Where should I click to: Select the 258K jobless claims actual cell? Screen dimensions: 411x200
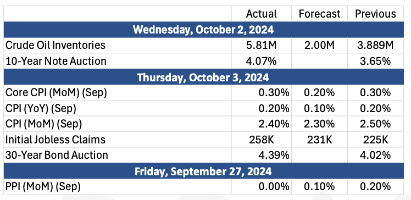coord(261,140)
